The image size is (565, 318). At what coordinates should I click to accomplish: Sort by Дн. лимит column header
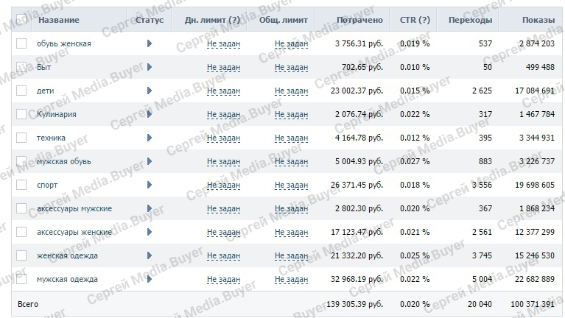(212, 20)
